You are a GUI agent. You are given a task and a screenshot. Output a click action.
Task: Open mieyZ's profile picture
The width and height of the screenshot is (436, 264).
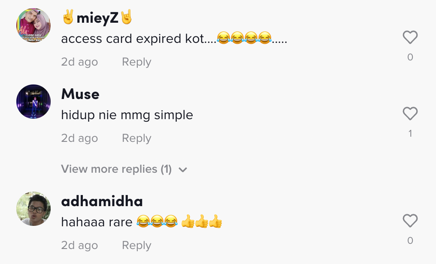[x=33, y=25]
